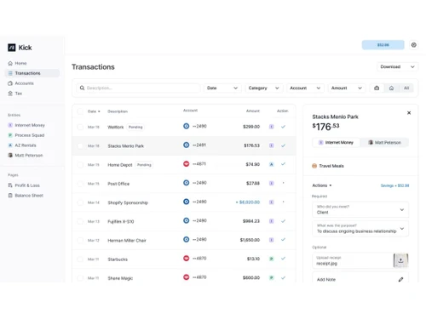This screenshot has height=319, width=426.
Task: Confirm the Home Depot transaction checkmark
Action: point(283,164)
